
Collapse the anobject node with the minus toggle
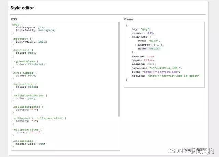[x=129, y=37]
